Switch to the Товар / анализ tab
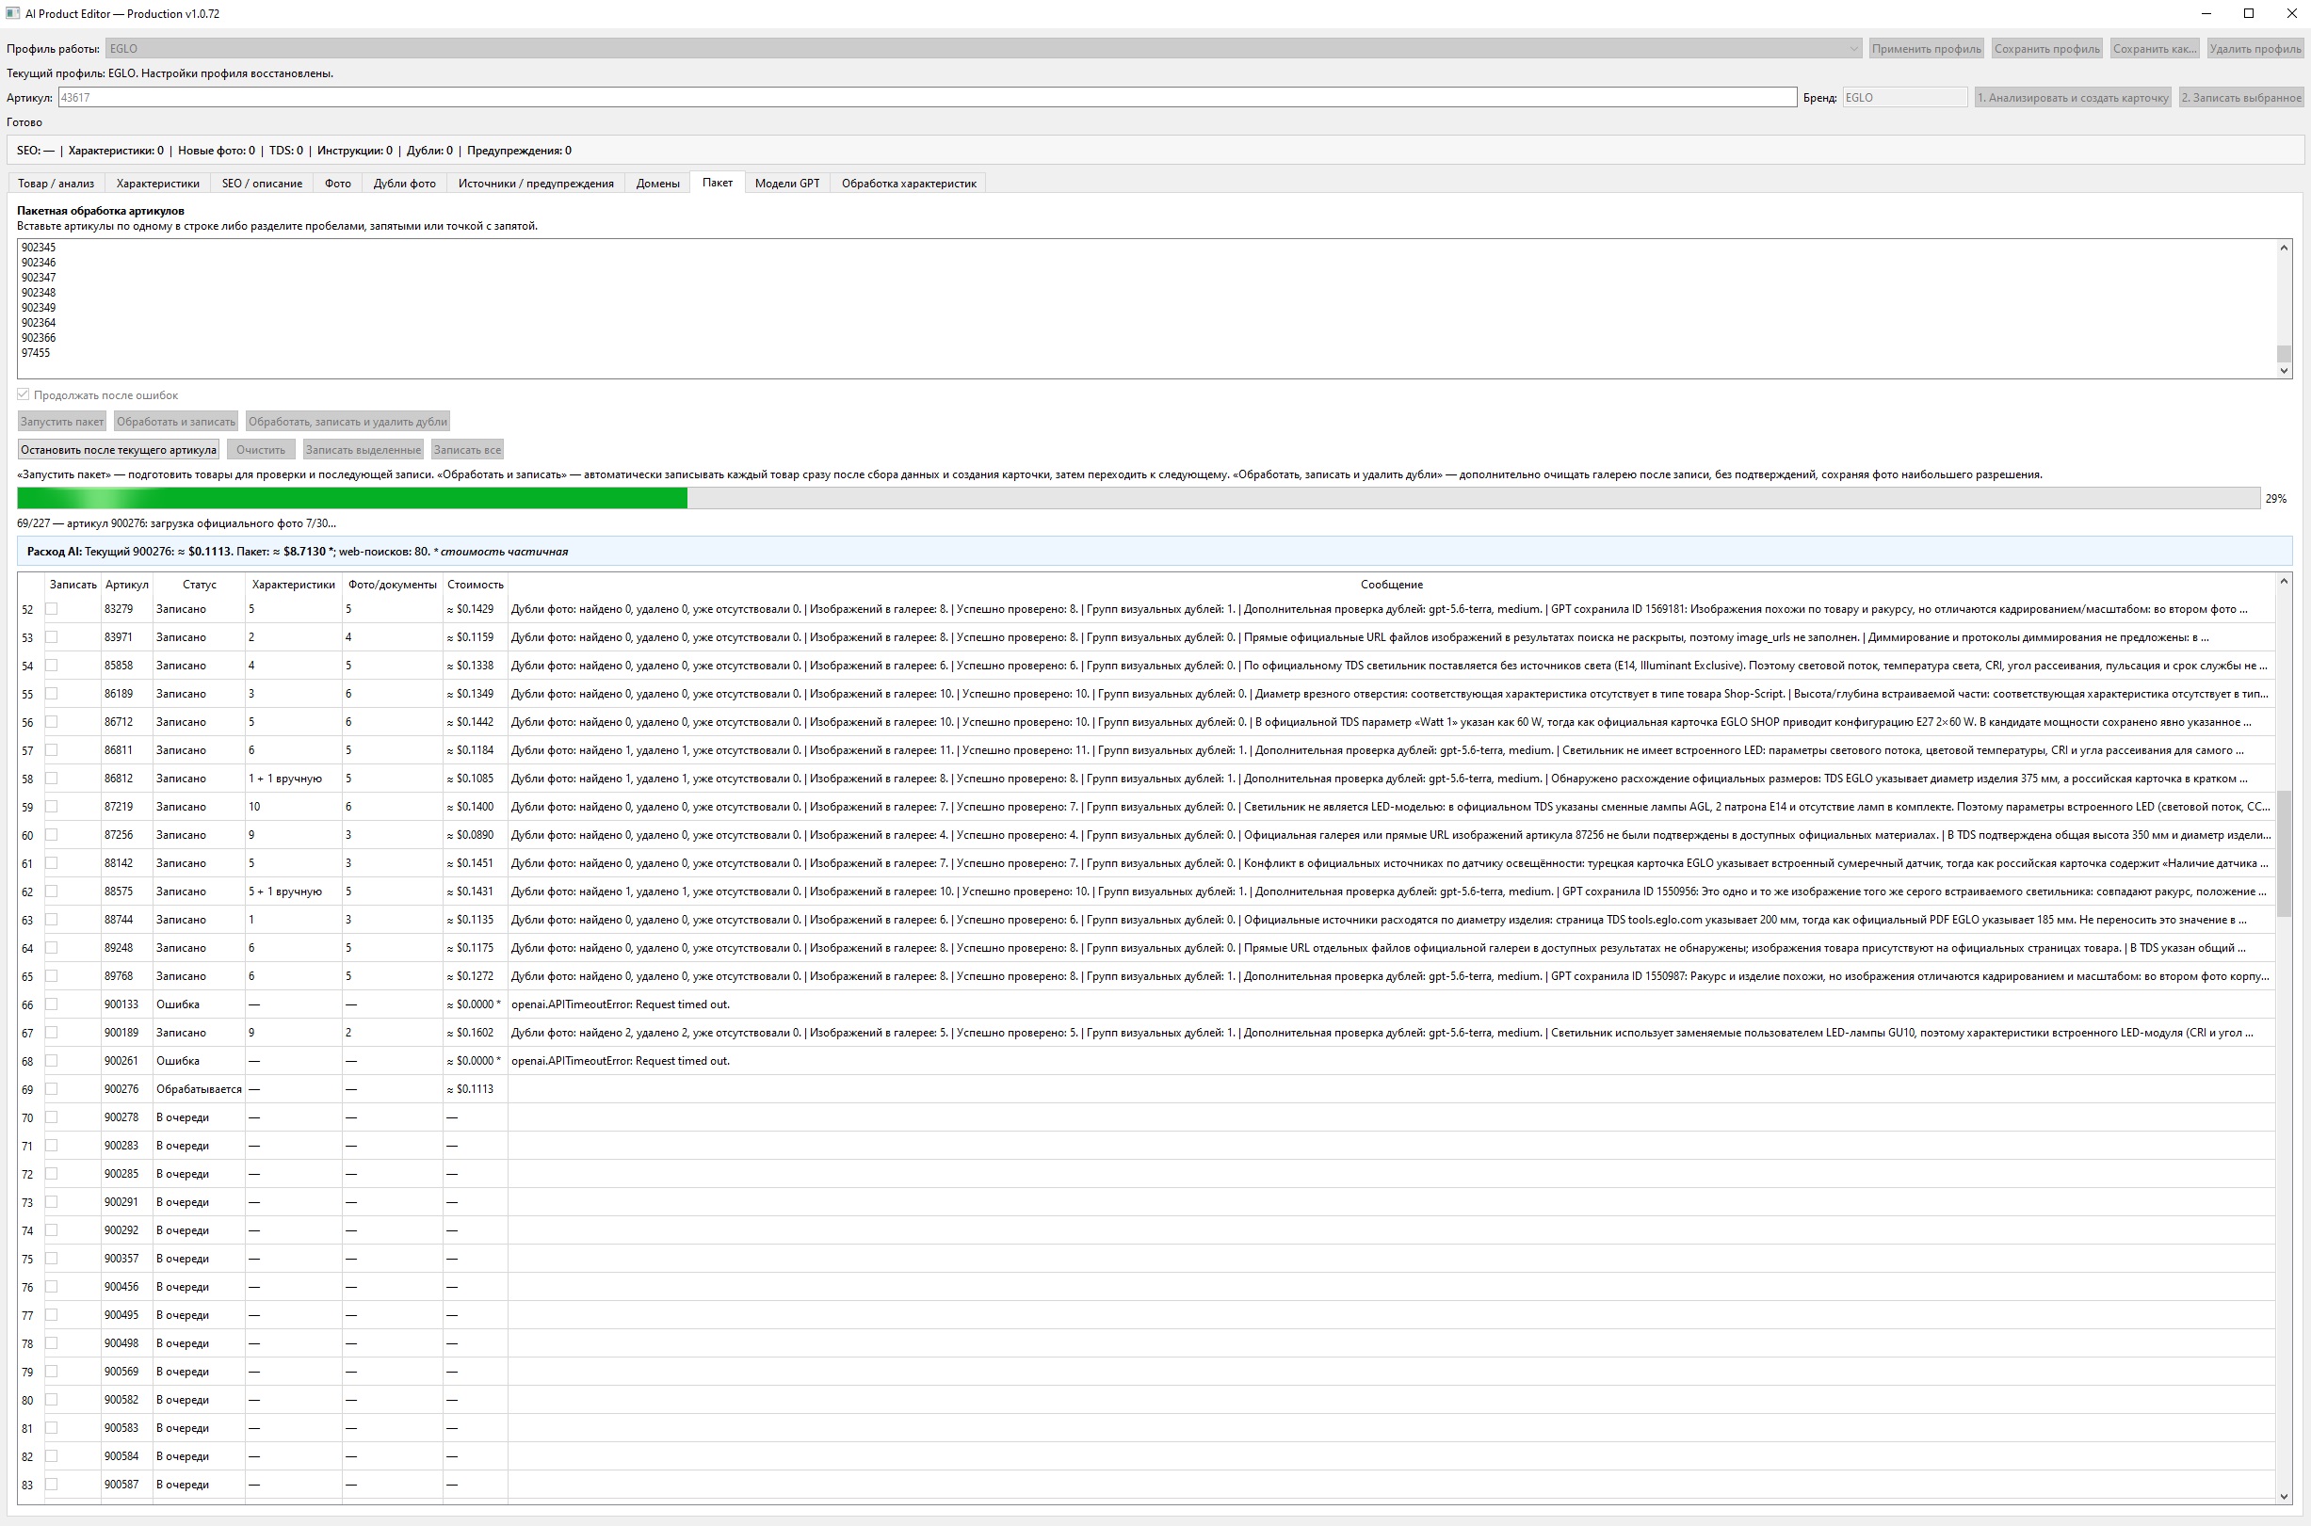This screenshot has width=2311, height=1526. (x=57, y=183)
